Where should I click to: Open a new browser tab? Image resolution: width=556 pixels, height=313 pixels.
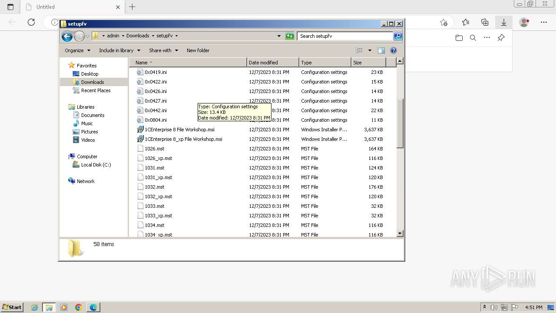(x=132, y=7)
